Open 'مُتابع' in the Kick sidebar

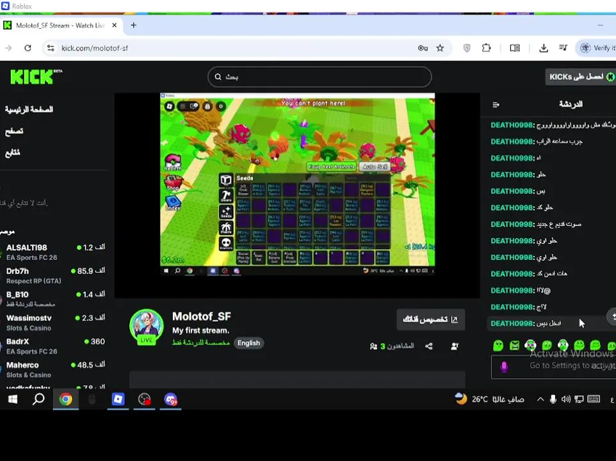13,152
